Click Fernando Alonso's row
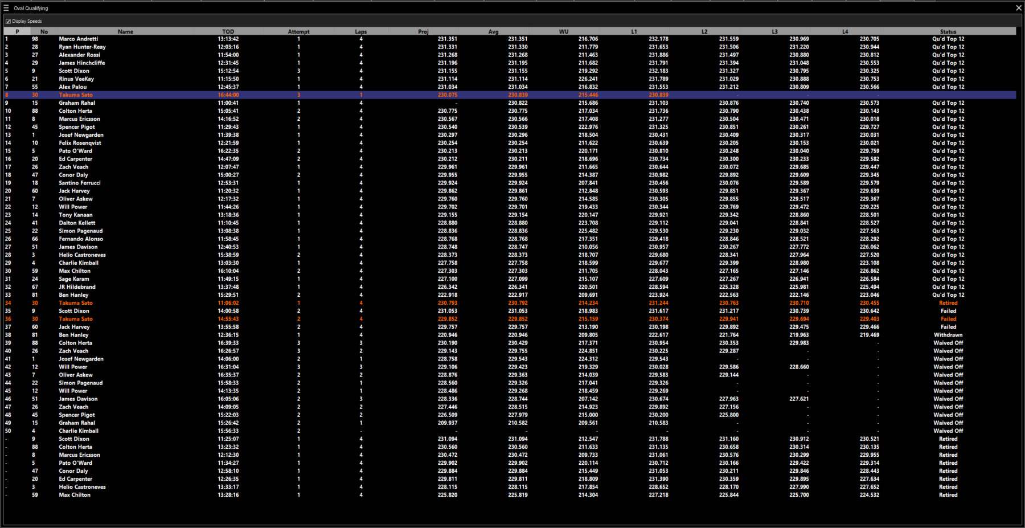 (81, 239)
